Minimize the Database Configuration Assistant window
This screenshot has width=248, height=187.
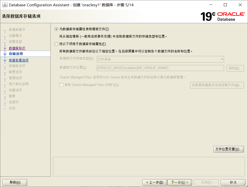click(211, 5)
